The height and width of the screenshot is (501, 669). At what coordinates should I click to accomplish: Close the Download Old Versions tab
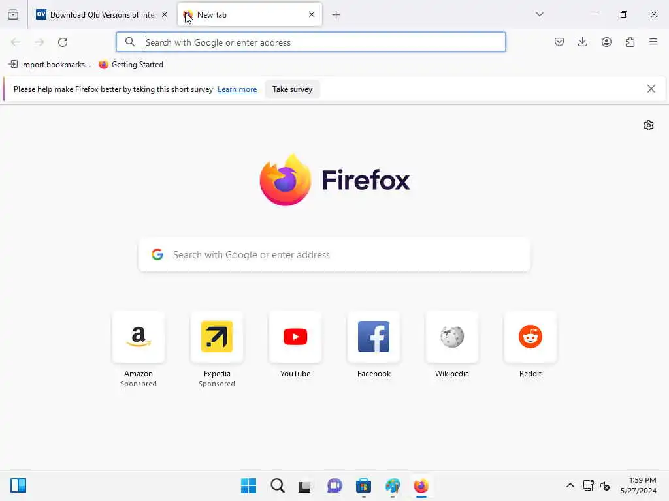[x=165, y=14]
